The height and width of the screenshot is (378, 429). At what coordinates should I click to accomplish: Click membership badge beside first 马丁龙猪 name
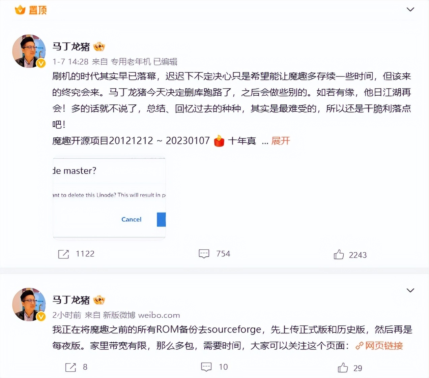[x=99, y=46]
